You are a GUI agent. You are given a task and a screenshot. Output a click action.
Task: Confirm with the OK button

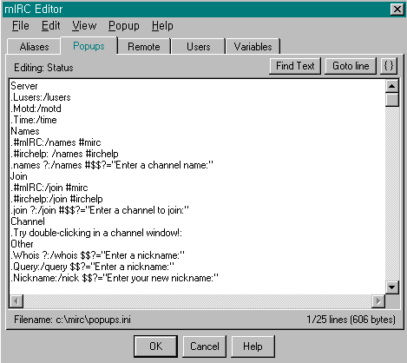pos(155,346)
